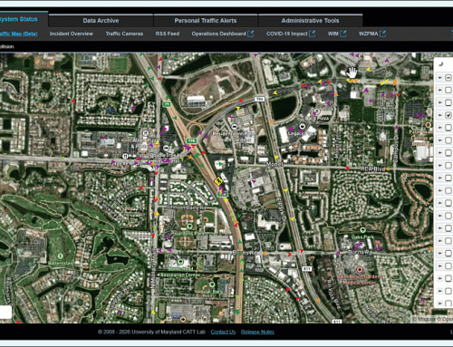Open external link icon beside Operations Dashboard
The image size is (453, 347).
(251, 34)
